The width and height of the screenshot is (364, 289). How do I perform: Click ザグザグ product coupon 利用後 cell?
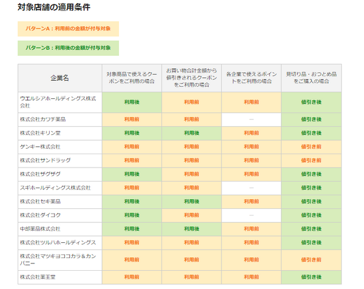click(x=132, y=174)
